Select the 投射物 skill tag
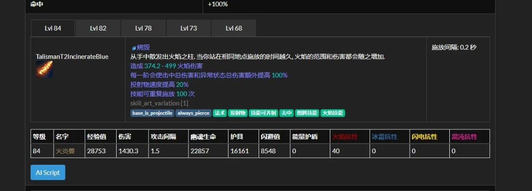This screenshot has width=532, height=191. [238, 113]
